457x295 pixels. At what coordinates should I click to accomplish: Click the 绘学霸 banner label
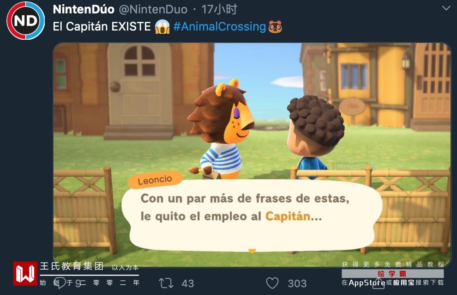point(392,274)
